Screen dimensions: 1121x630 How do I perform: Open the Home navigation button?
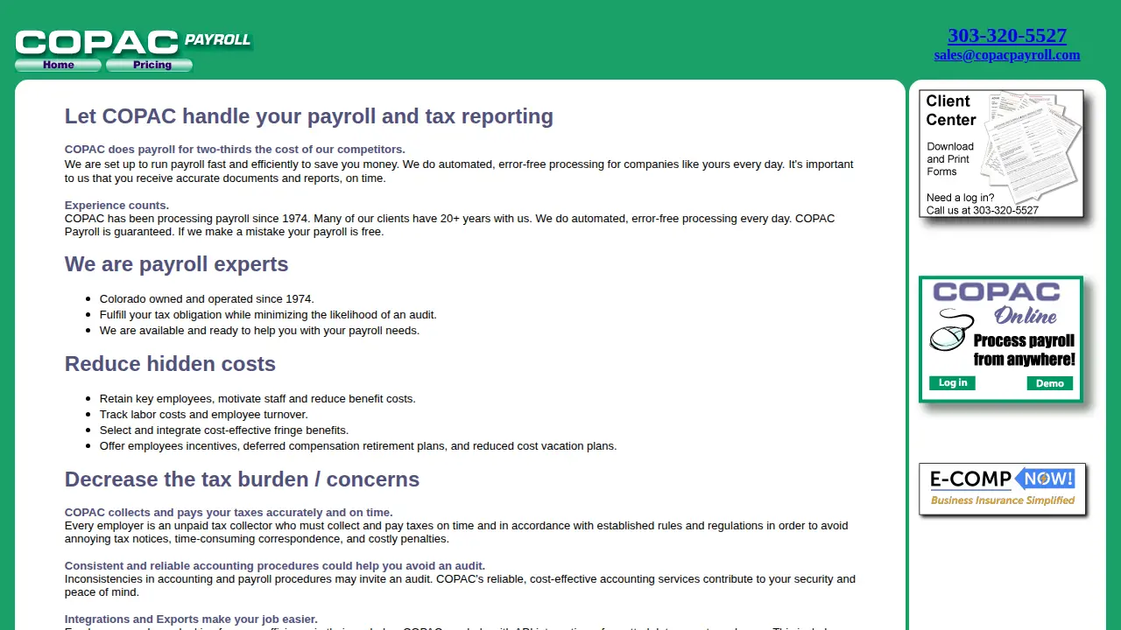(59, 65)
